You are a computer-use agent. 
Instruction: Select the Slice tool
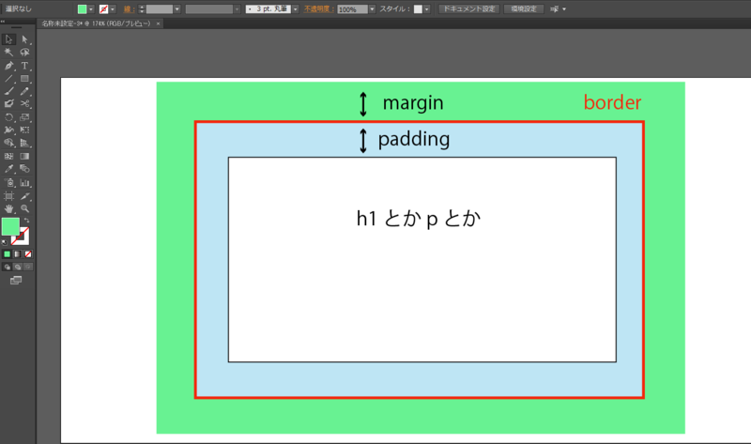coord(24,196)
